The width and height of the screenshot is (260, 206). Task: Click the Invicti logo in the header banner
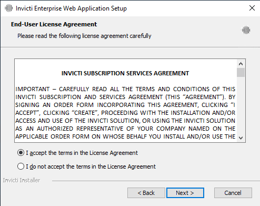[x=246, y=30]
